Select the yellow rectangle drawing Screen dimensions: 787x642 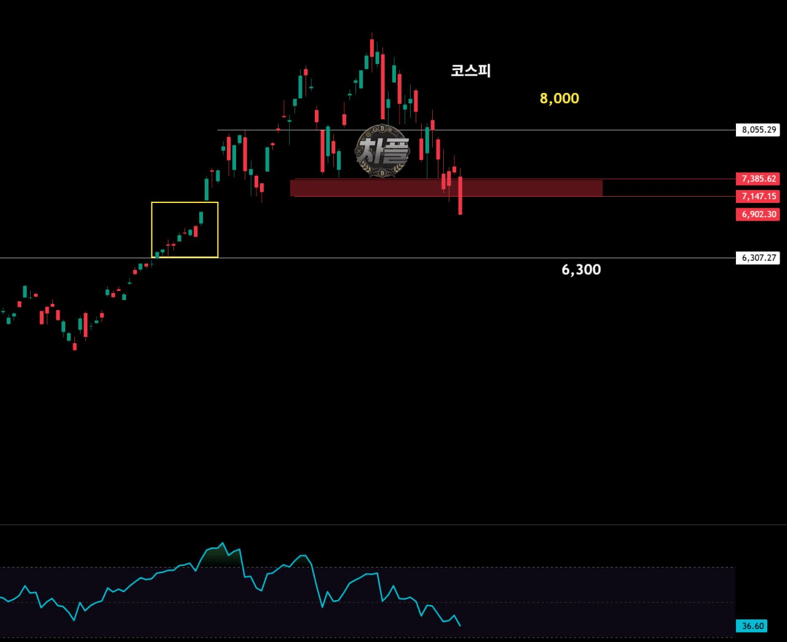point(184,229)
